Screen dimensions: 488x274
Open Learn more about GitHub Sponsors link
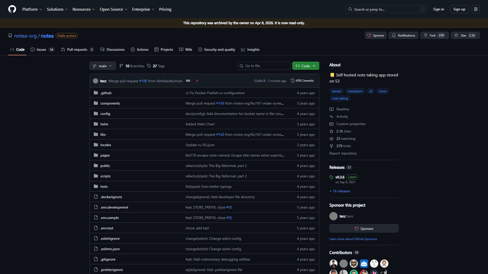tap(353, 239)
